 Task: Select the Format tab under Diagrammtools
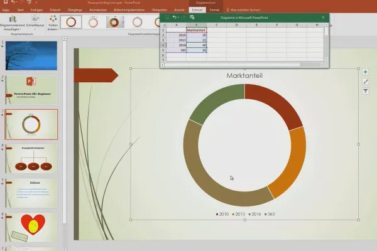[214, 10]
